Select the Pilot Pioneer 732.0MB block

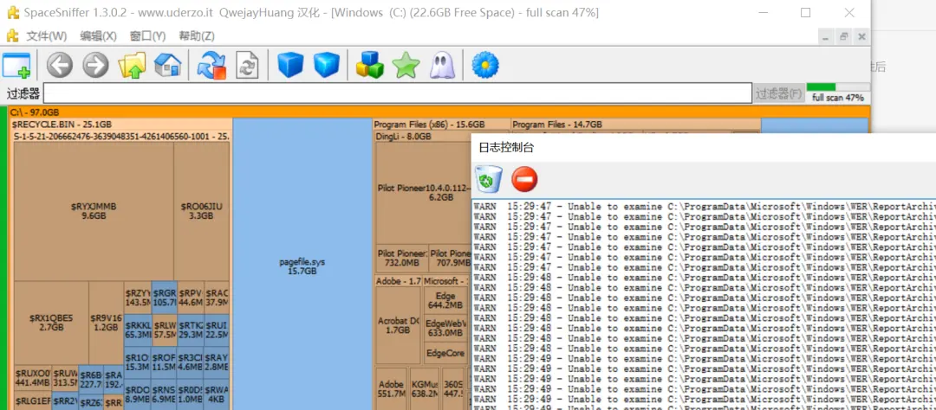tap(402, 258)
